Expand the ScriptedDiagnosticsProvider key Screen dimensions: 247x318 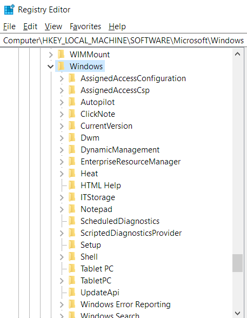click(62, 233)
